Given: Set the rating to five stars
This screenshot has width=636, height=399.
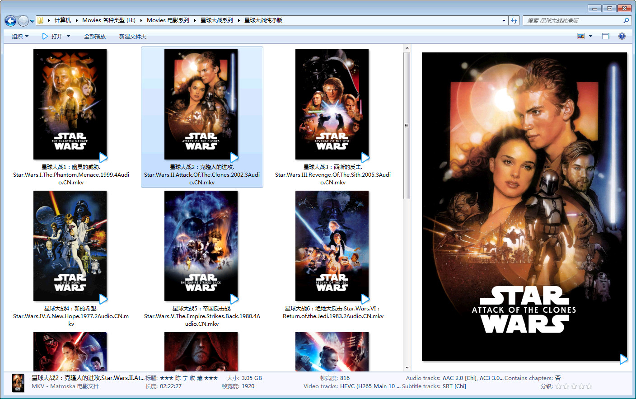Looking at the screenshot, I should pos(589,386).
